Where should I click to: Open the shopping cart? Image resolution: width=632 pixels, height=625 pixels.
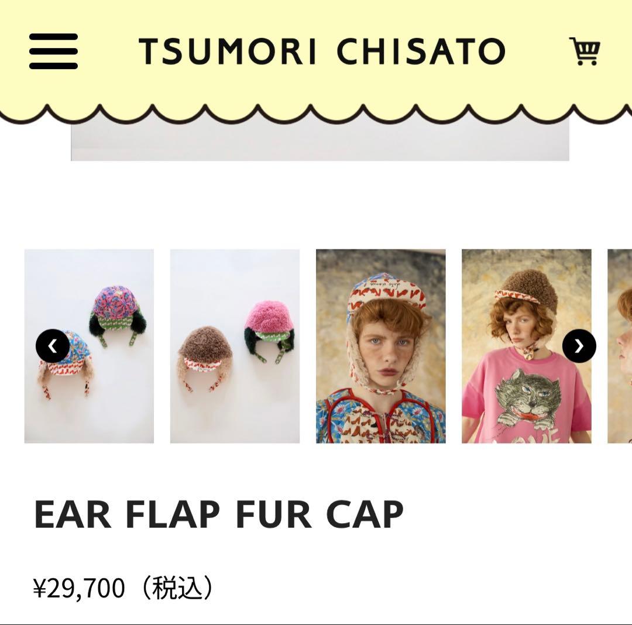coord(585,51)
